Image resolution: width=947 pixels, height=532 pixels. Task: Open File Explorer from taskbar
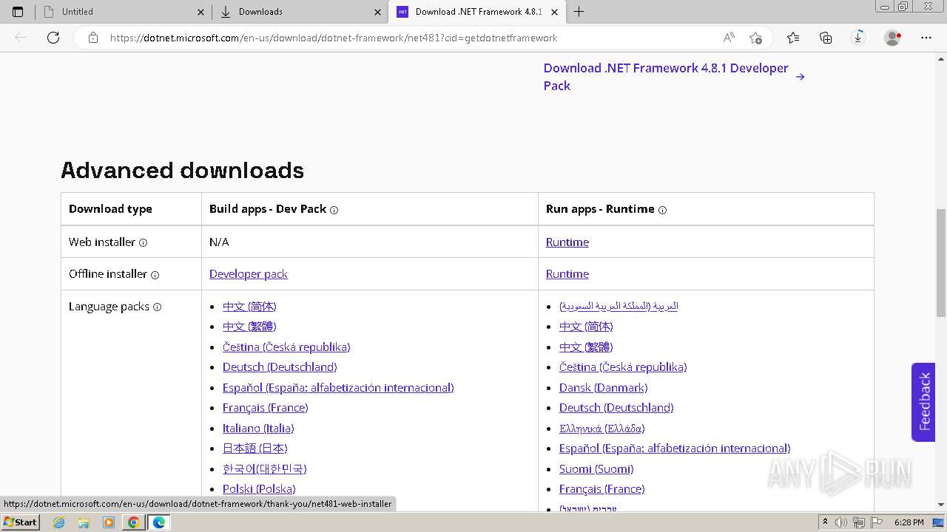84,522
